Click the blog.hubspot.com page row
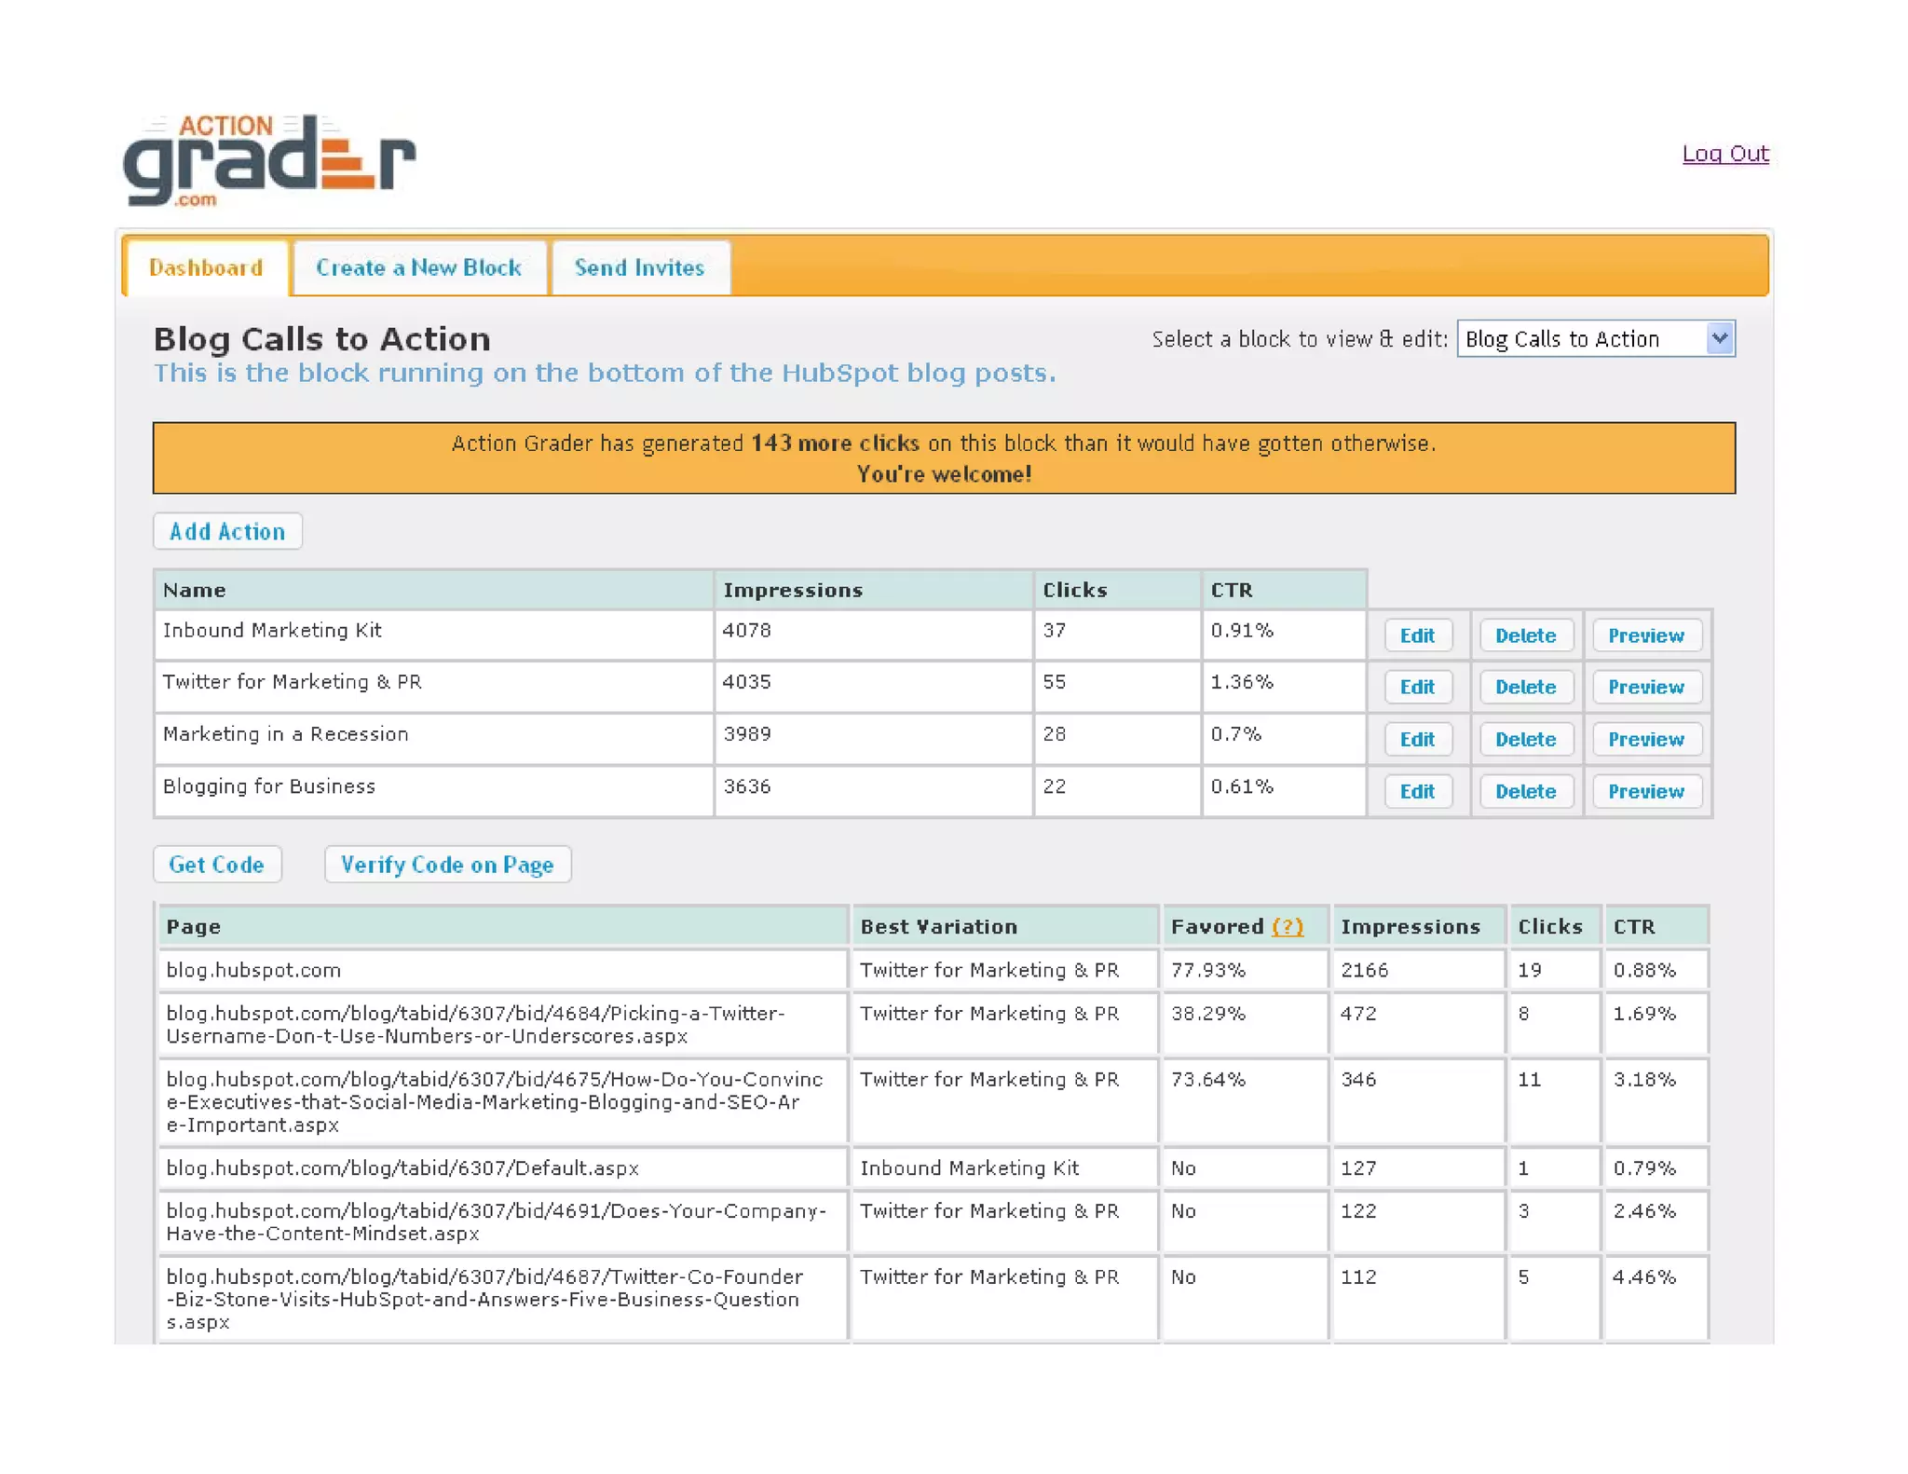The image size is (1908, 1474). [253, 971]
